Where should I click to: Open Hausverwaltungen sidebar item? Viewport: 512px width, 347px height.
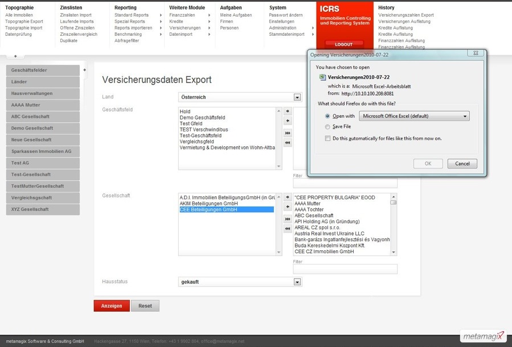(43, 93)
